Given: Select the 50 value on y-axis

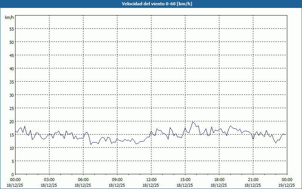Looking at the screenshot, I should tap(11, 42).
